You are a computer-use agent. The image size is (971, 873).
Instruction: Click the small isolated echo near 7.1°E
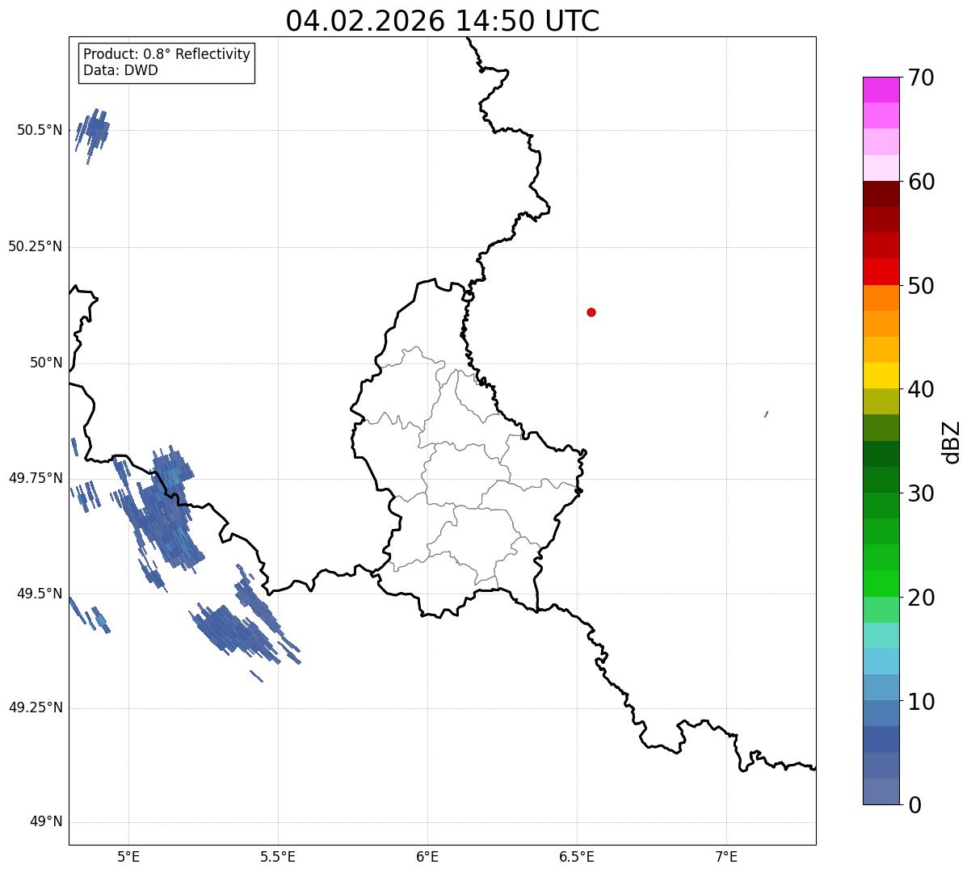[x=766, y=414]
